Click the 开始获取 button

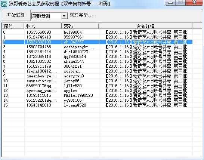coord(16,15)
